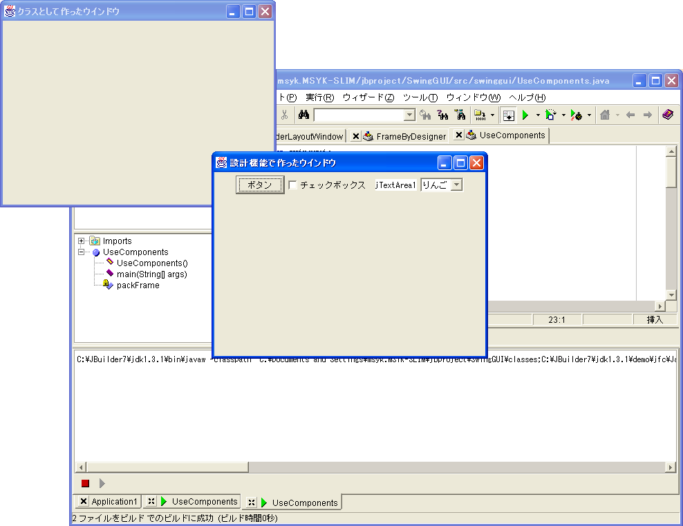Collapse the UseComponents class tree node
Screen dimensions: 683x526
[x=82, y=252]
